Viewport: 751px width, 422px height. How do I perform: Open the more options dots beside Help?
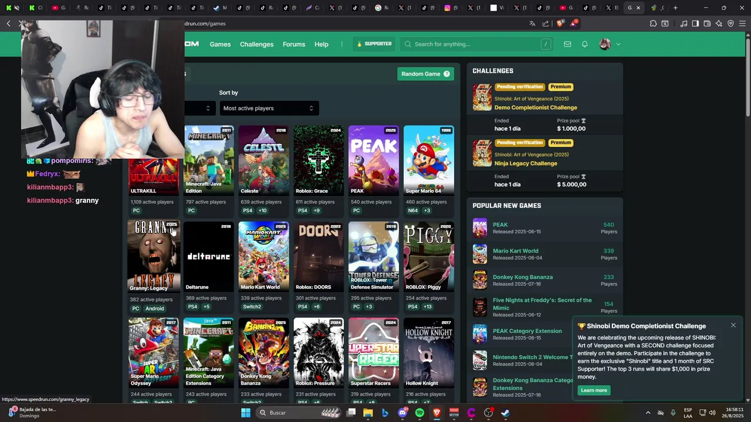coord(341,44)
